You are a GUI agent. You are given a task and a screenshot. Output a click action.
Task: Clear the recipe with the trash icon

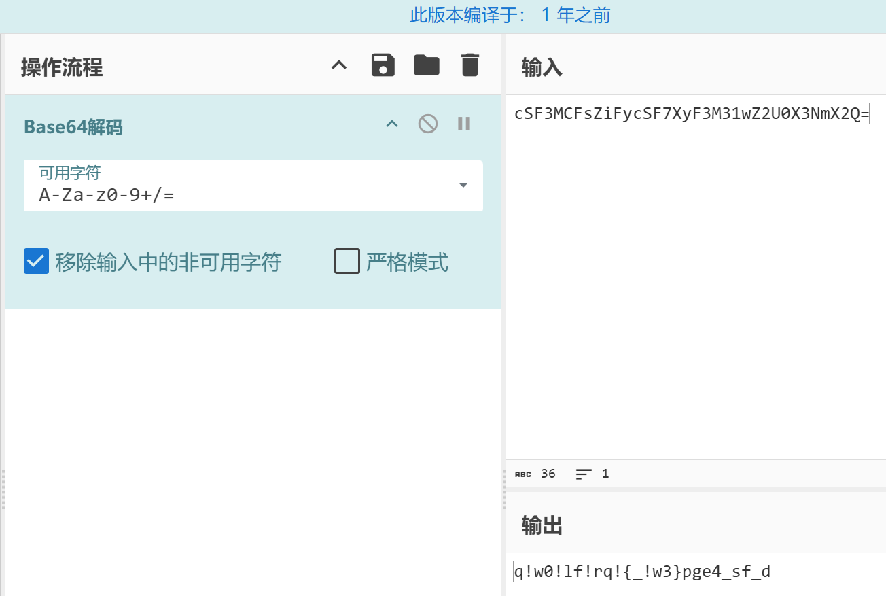470,66
